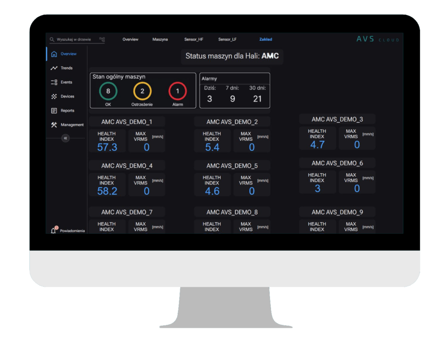Click the Wyszukaj w drzewie search field
446x360 pixels.
click(73, 40)
